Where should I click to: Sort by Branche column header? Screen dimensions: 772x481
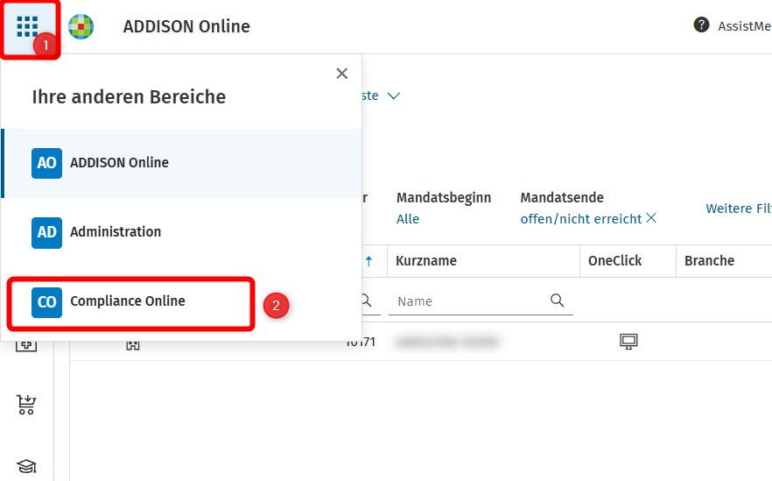[x=709, y=261]
